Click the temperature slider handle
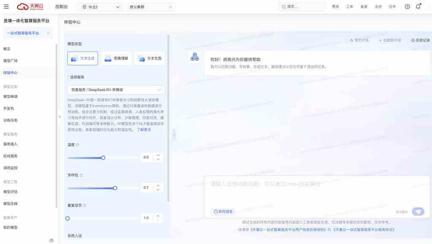Image resolution: width=432 pixels, height=244 pixels. [x=103, y=158]
